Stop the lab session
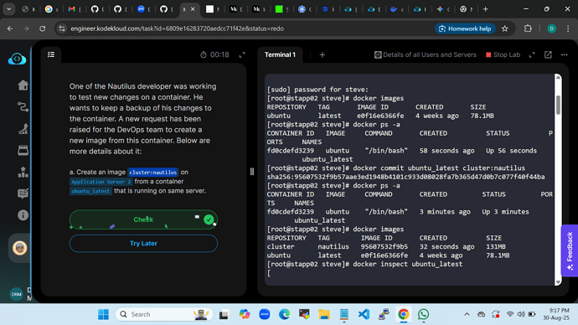 (x=503, y=54)
